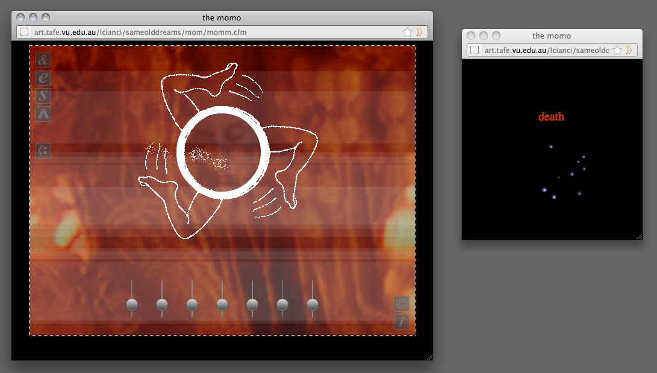Focus the address field of the small window

(552, 50)
